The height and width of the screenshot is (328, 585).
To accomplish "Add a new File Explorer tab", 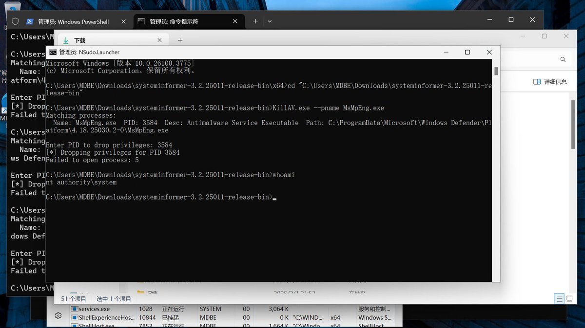I will pos(180,40).
